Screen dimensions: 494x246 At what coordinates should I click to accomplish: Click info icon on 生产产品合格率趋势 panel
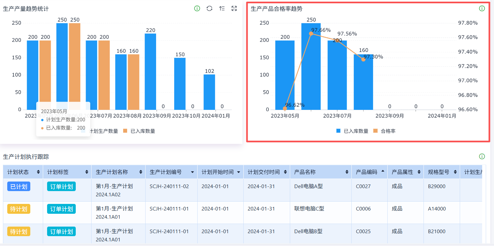click(x=482, y=9)
